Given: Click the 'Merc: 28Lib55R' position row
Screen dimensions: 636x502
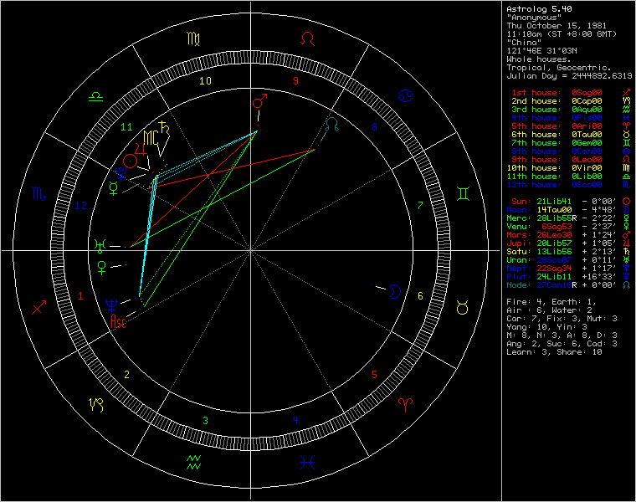Looking at the screenshot, I should [569, 218].
